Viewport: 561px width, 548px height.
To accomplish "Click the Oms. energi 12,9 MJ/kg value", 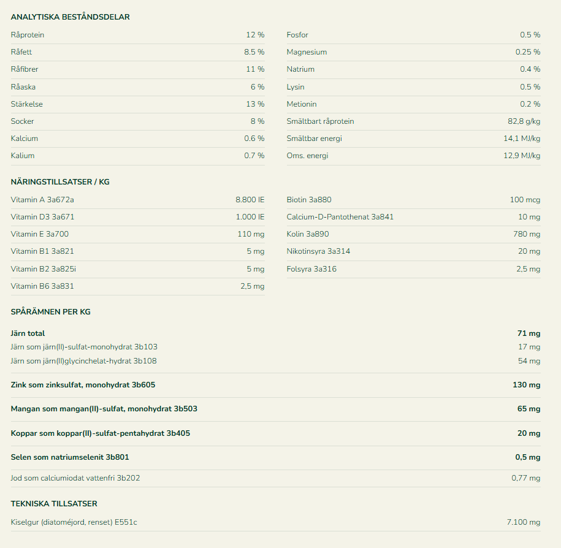I will point(522,156).
